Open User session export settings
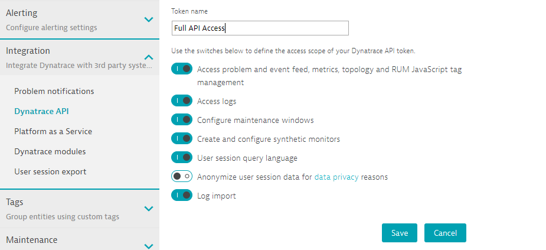Screen dimensions: 546x250 click(50, 171)
